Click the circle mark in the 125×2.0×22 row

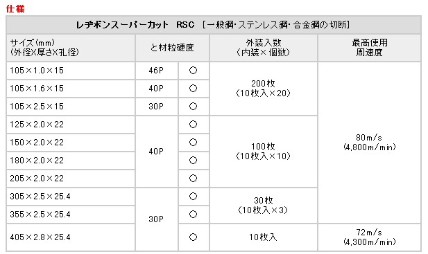point(193,125)
